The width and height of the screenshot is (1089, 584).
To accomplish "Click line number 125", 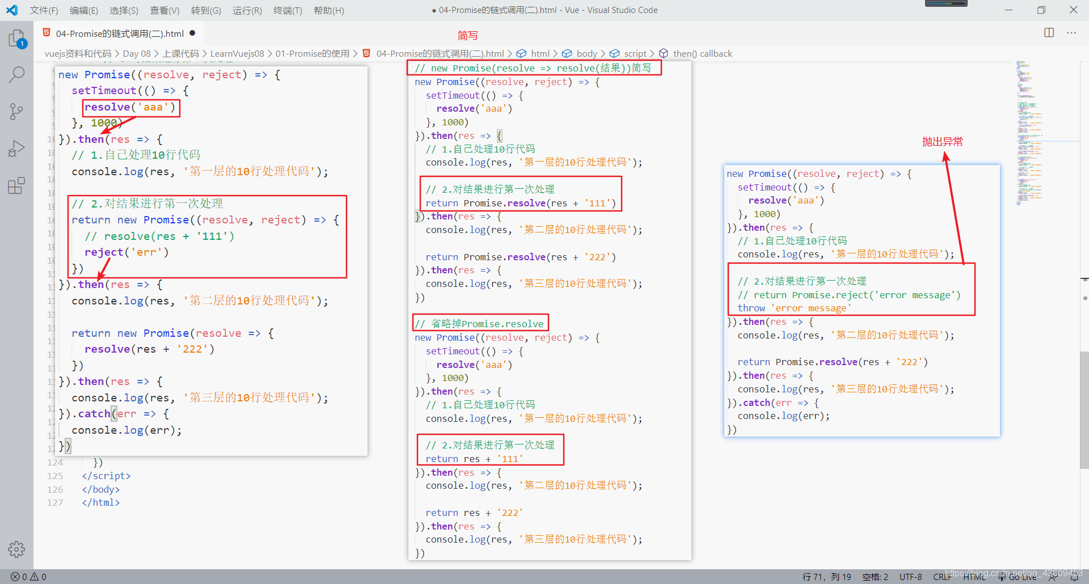I will pyautogui.click(x=55, y=476).
